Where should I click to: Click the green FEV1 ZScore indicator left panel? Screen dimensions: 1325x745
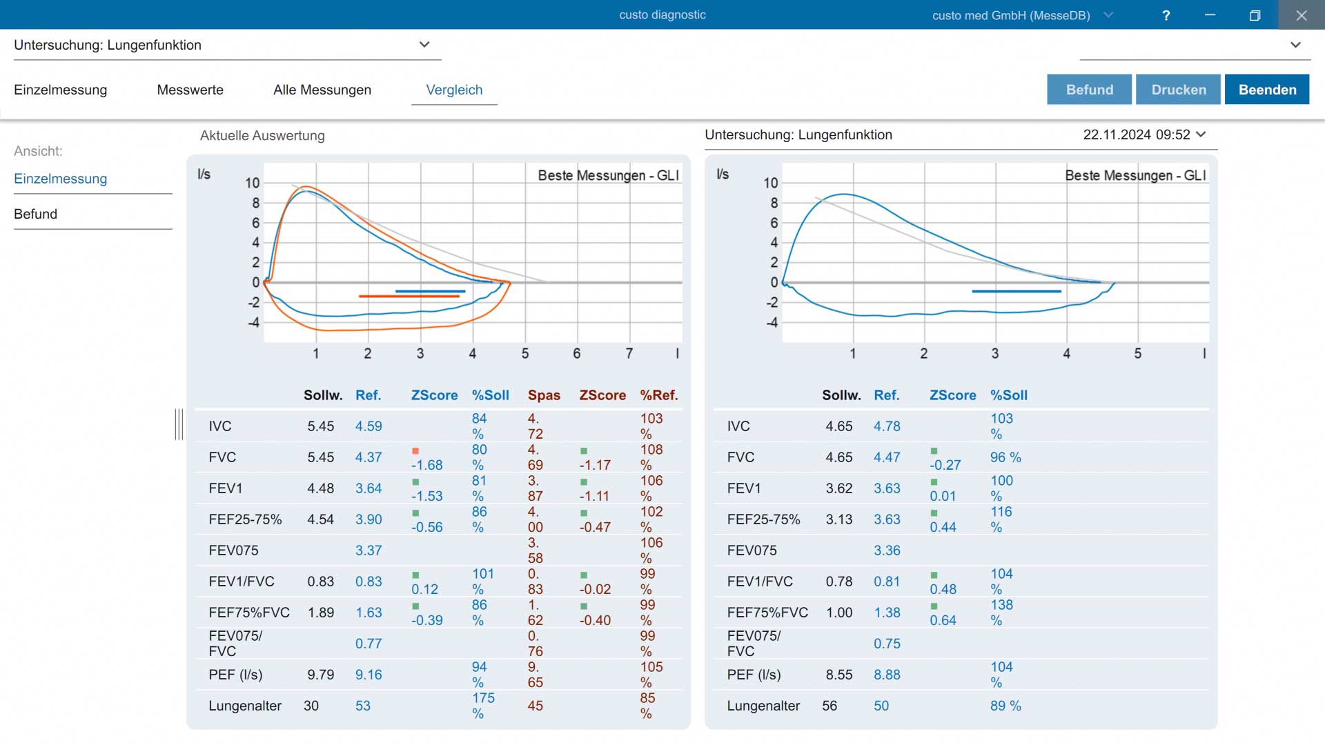(415, 482)
